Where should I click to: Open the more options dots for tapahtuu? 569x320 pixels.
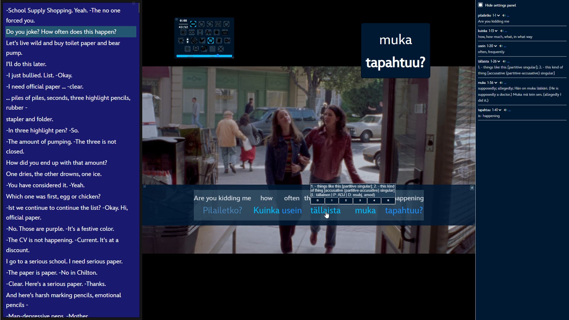[509, 111]
